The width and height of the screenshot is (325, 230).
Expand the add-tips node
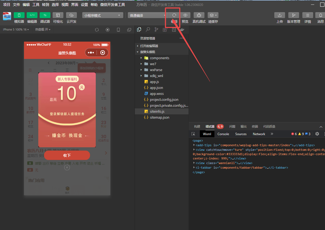click(x=194, y=145)
